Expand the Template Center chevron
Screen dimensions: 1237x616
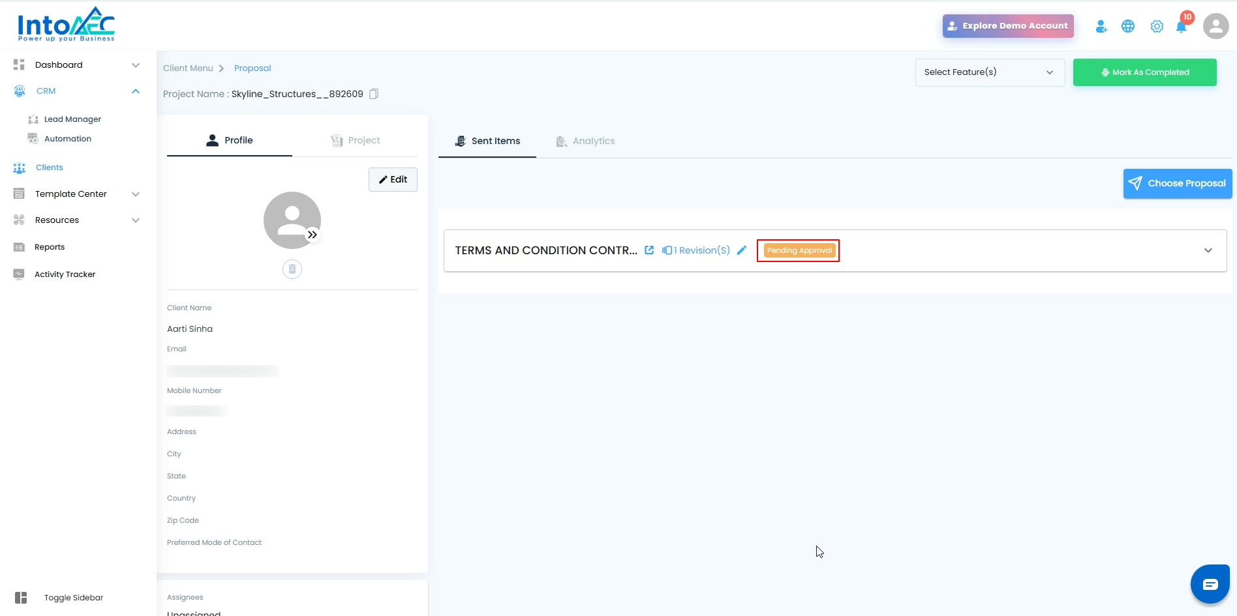[136, 194]
